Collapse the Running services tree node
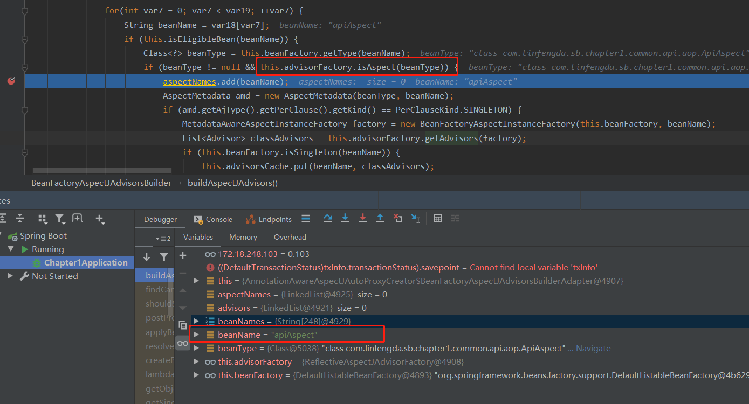Image resolution: width=749 pixels, height=404 pixels. click(x=10, y=249)
